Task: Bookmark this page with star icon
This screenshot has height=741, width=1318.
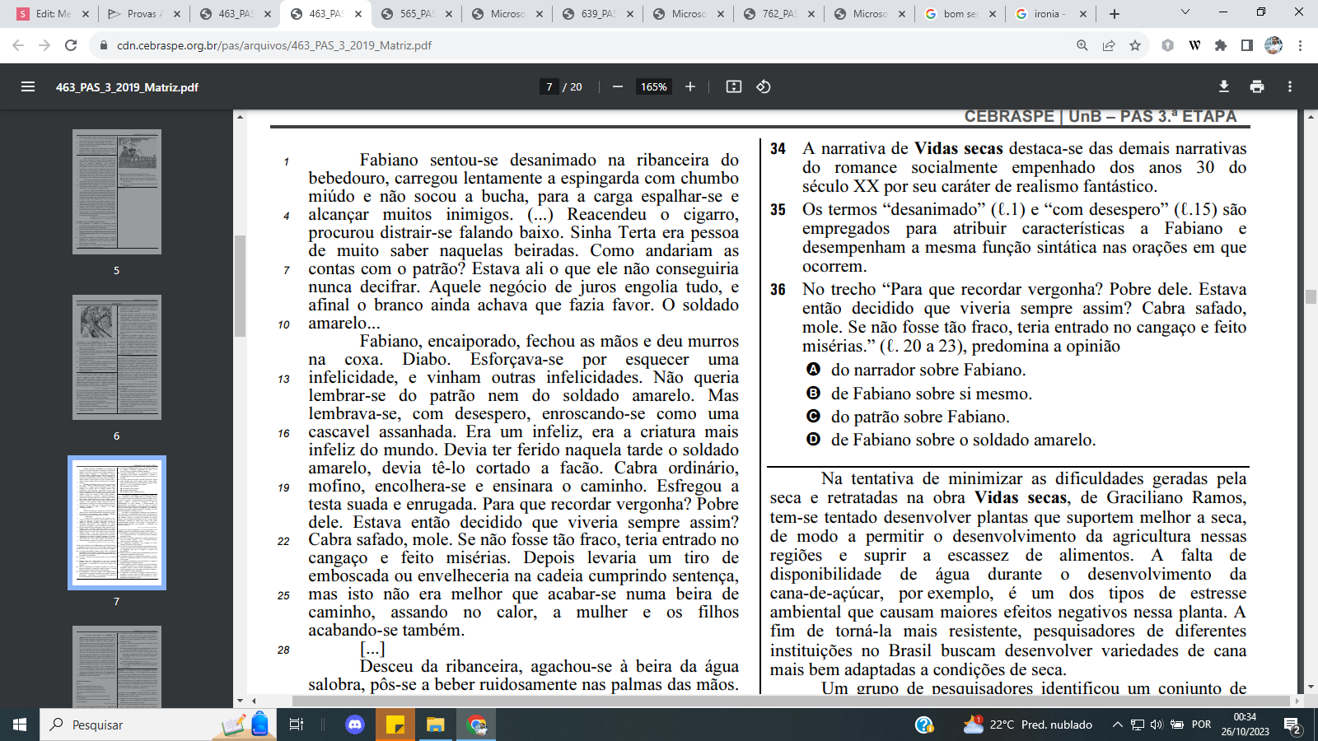Action: pos(1135,45)
